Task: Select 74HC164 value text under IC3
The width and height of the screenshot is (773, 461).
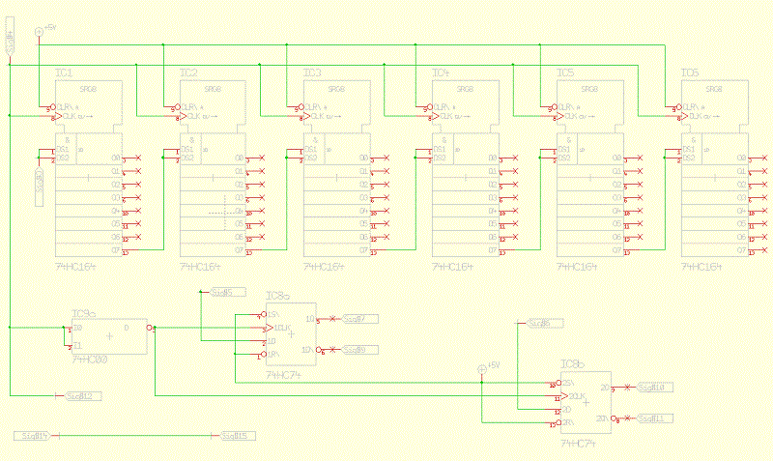Action: [x=324, y=267]
